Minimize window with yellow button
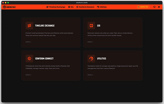 tap(6, 3)
